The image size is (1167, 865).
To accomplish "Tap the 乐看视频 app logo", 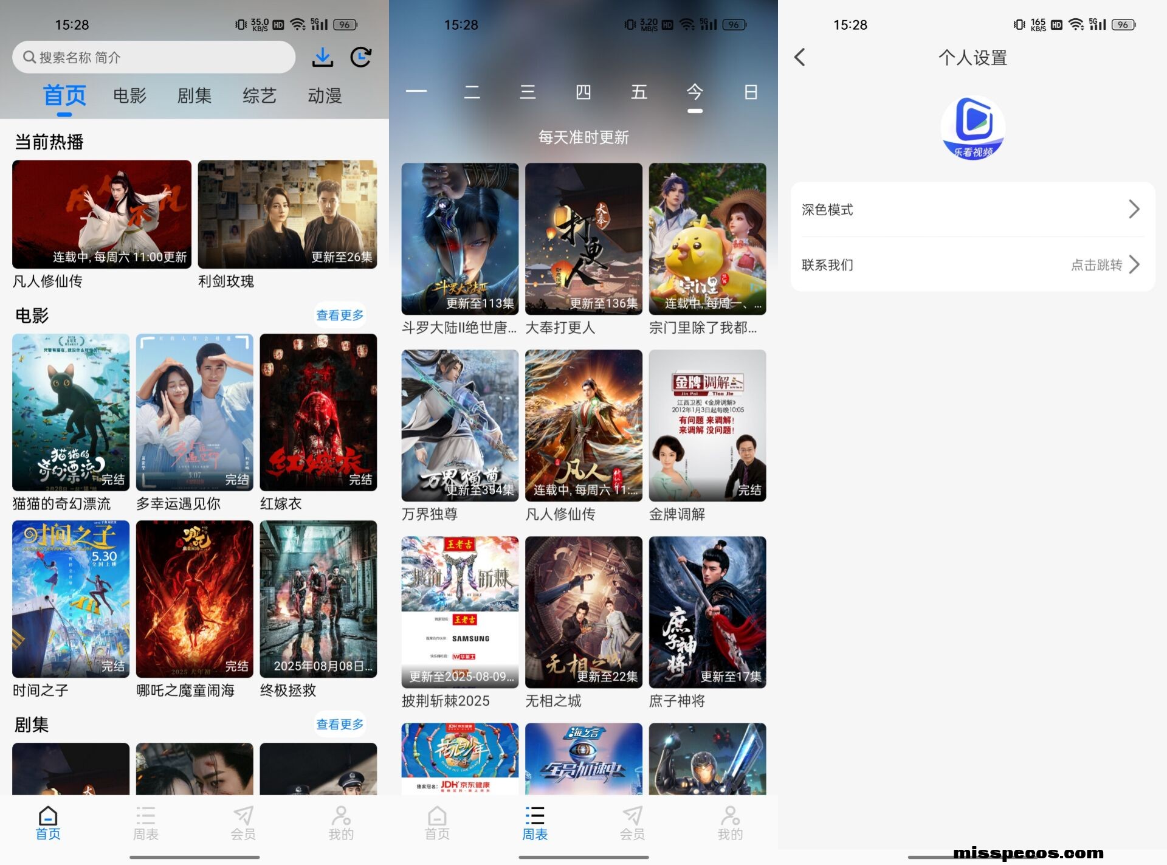I will pos(972,128).
